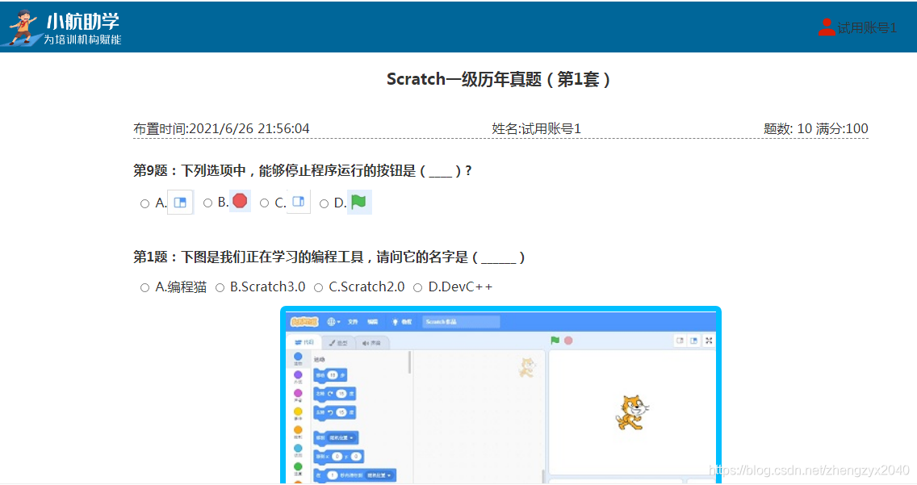The image size is (917, 485).
Task: Select radio option B for question 9
Action: coord(207,203)
